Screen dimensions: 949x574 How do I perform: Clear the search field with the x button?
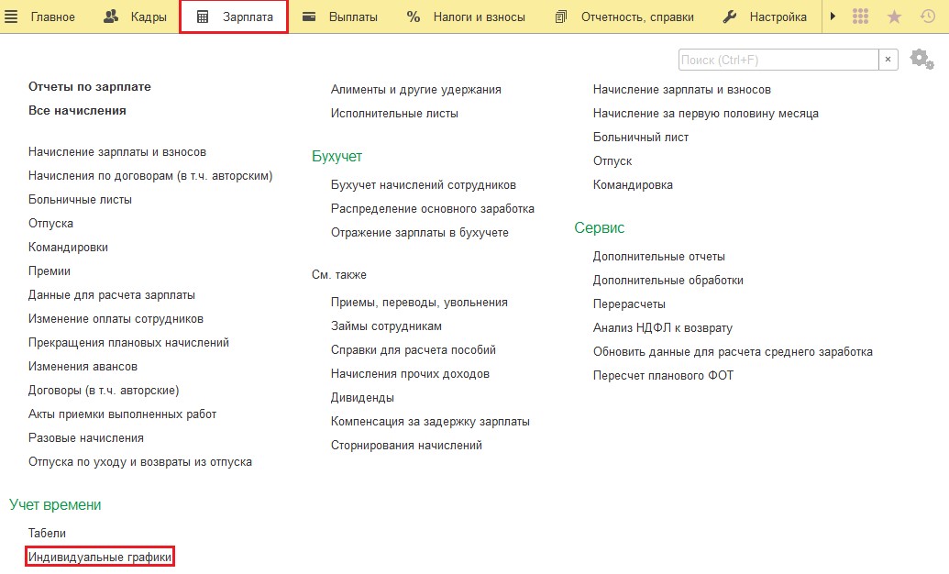(888, 60)
